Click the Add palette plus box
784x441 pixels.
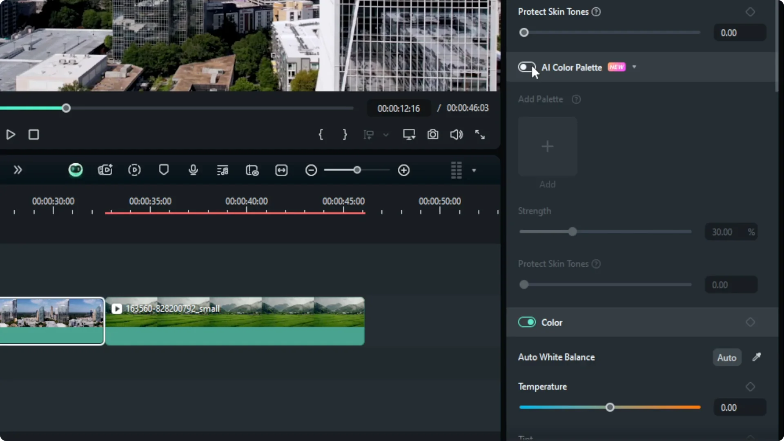click(547, 146)
